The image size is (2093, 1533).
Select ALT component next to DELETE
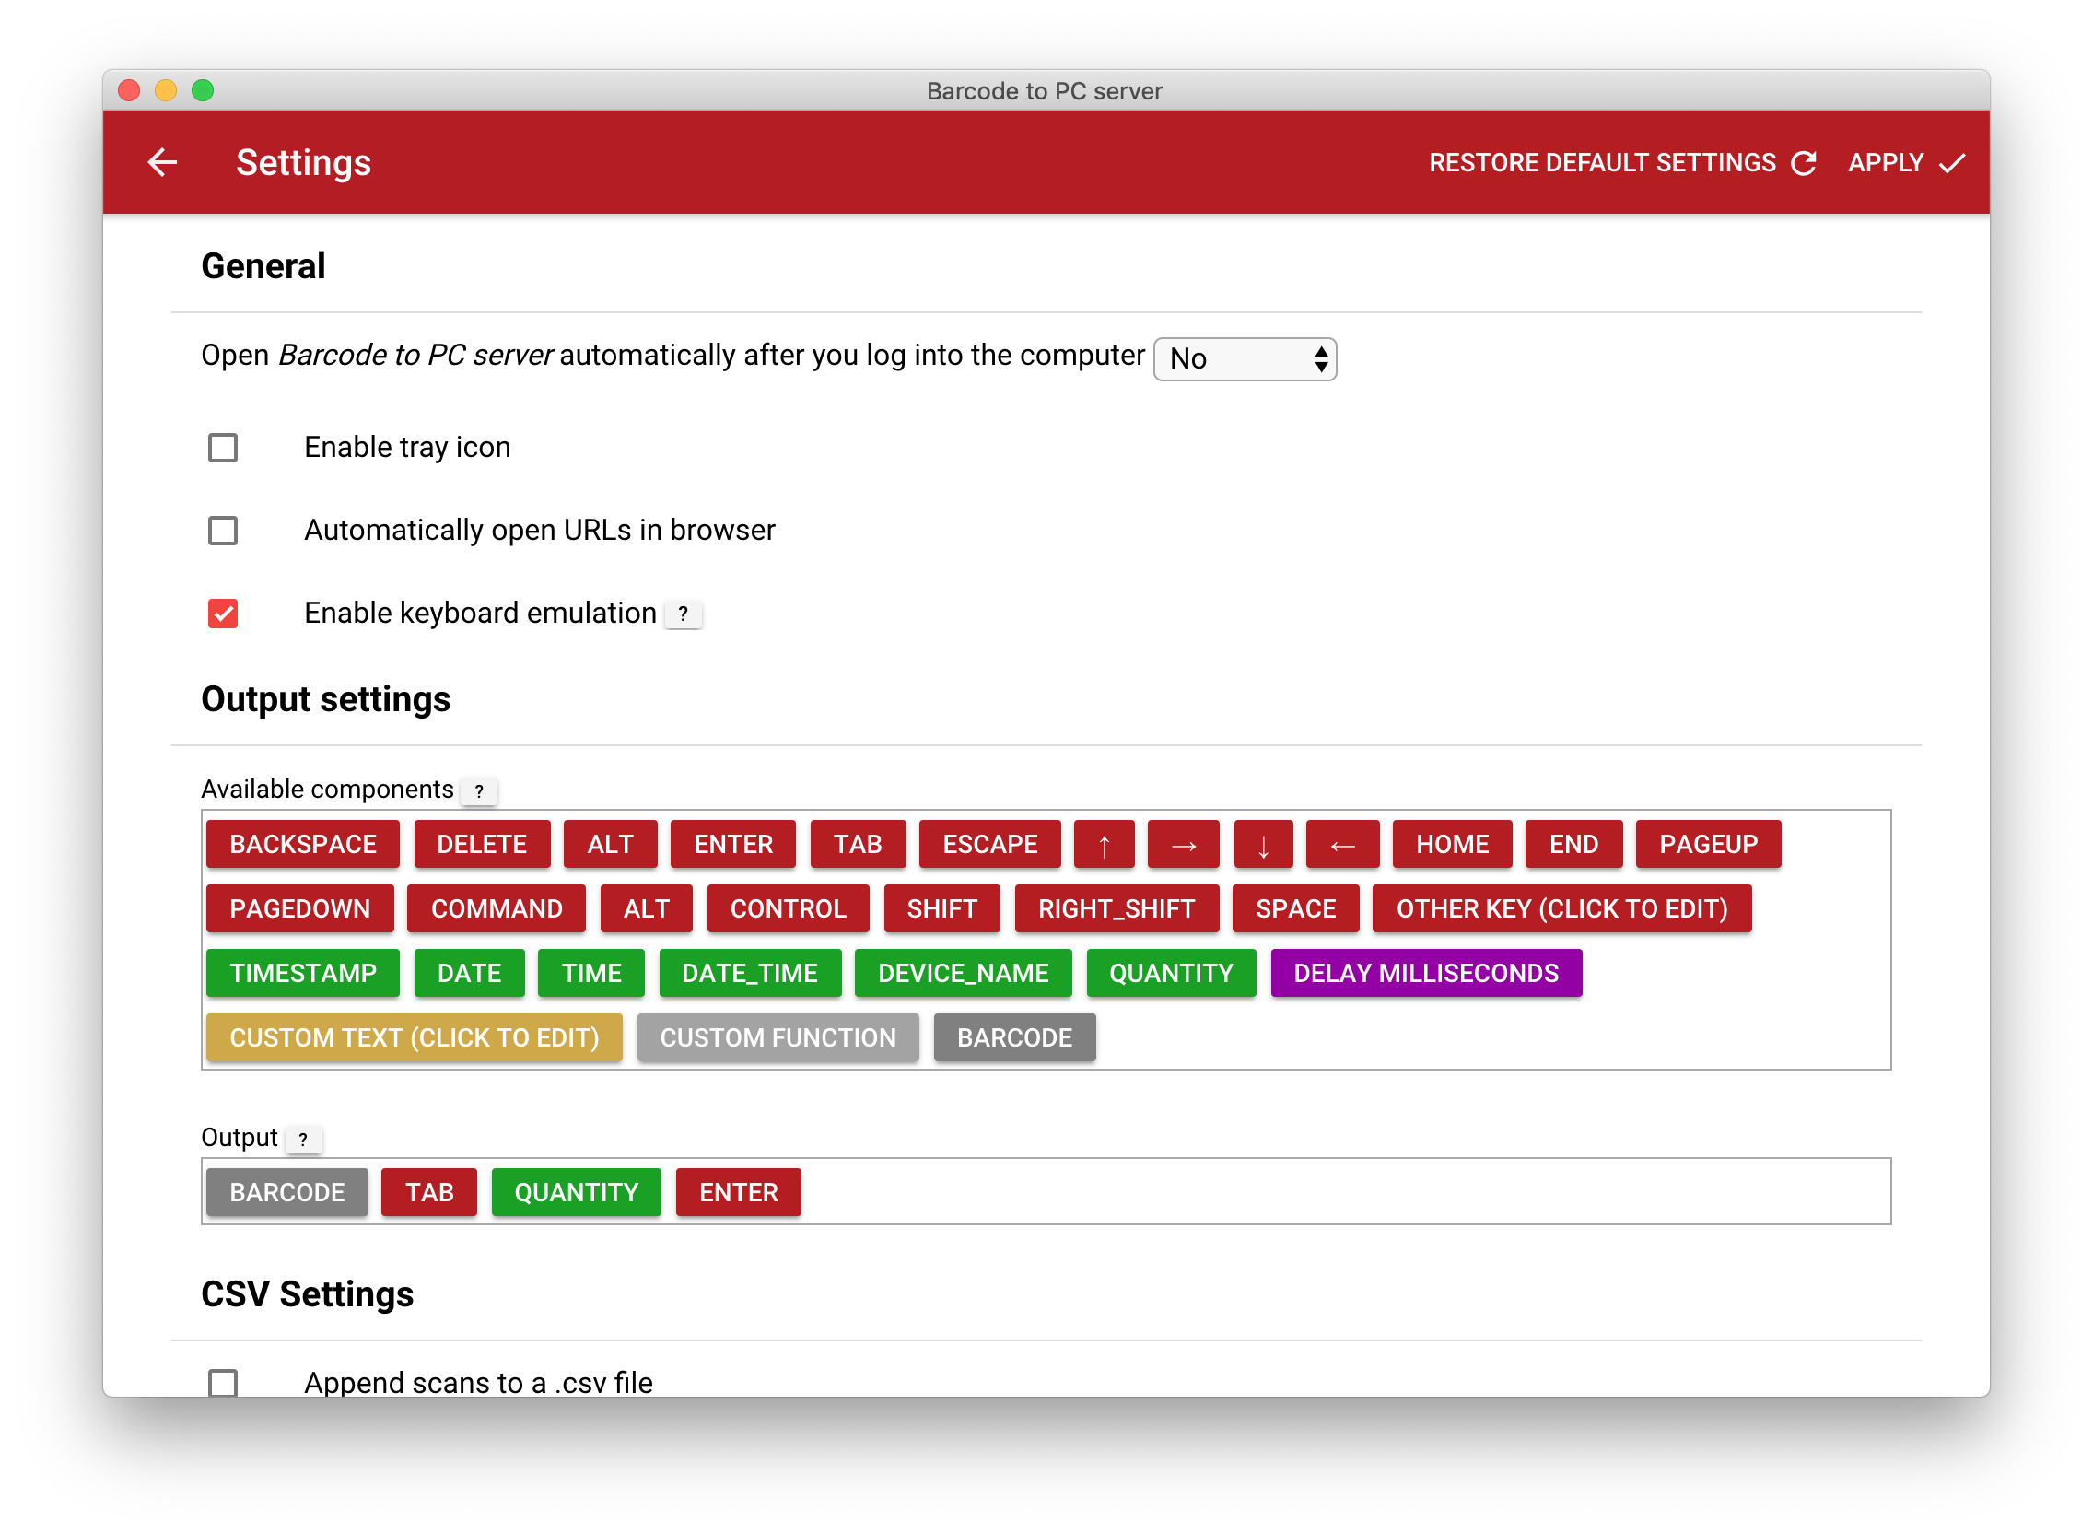tap(610, 845)
